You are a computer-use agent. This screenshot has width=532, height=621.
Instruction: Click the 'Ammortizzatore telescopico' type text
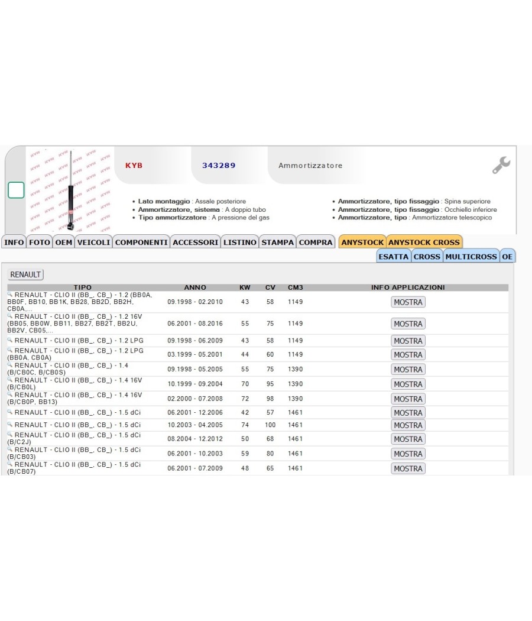click(x=452, y=218)
